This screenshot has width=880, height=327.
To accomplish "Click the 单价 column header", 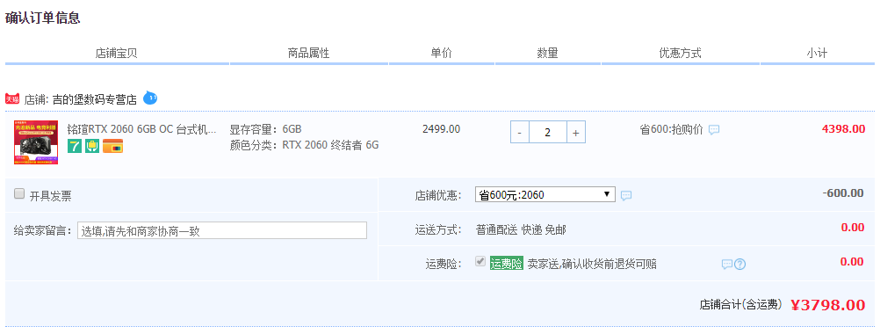I will pos(441,54).
